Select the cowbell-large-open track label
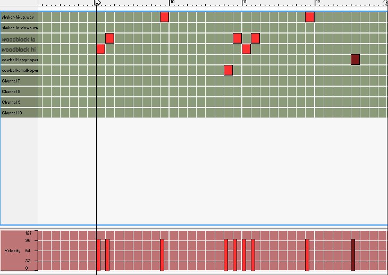This screenshot has width=388, height=275. (x=20, y=60)
